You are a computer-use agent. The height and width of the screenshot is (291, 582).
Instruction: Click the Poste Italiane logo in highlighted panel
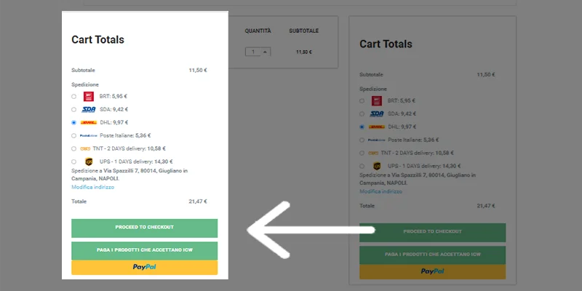(89, 135)
